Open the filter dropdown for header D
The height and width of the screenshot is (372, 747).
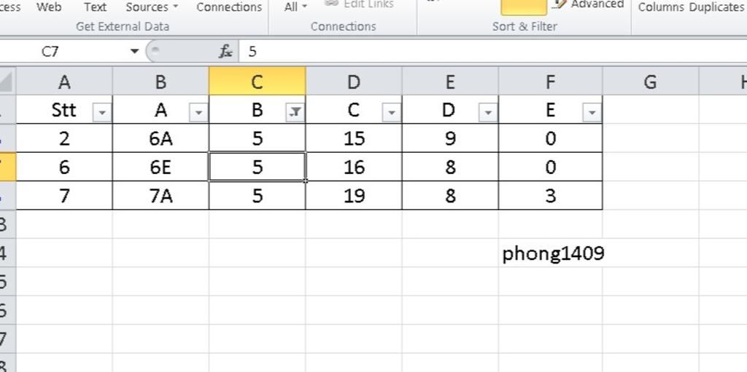(x=488, y=113)
